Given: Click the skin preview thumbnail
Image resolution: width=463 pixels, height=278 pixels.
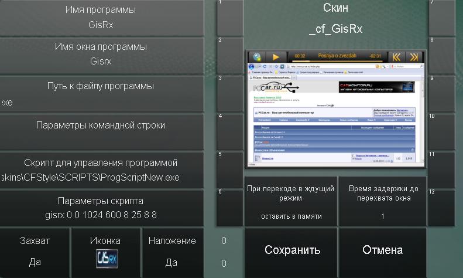Looking at the screenshot, I should [336, 110].
